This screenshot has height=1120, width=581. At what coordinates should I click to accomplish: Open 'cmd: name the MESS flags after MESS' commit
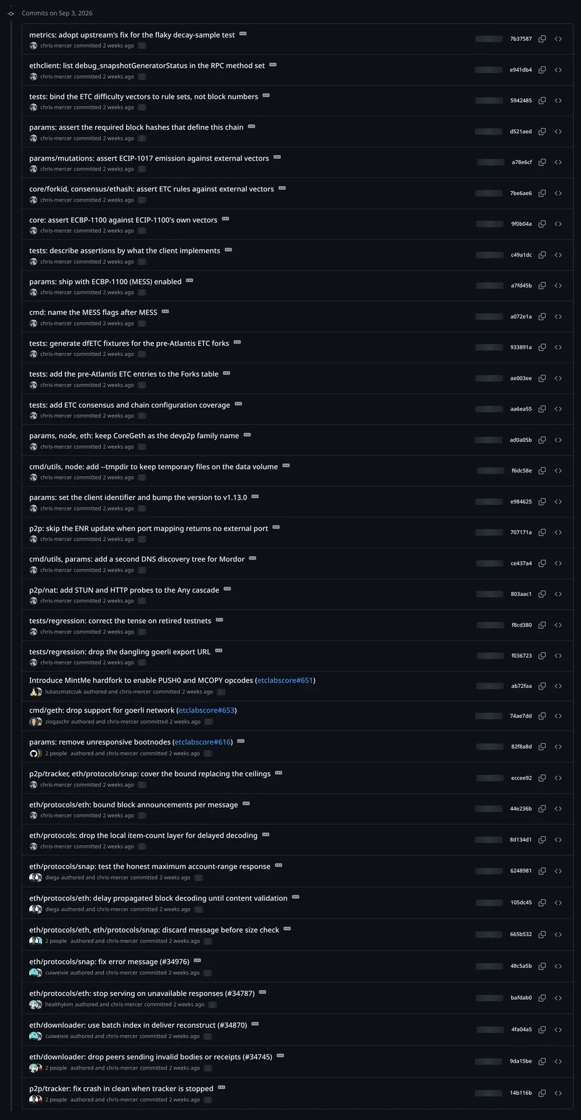(93, 312)
